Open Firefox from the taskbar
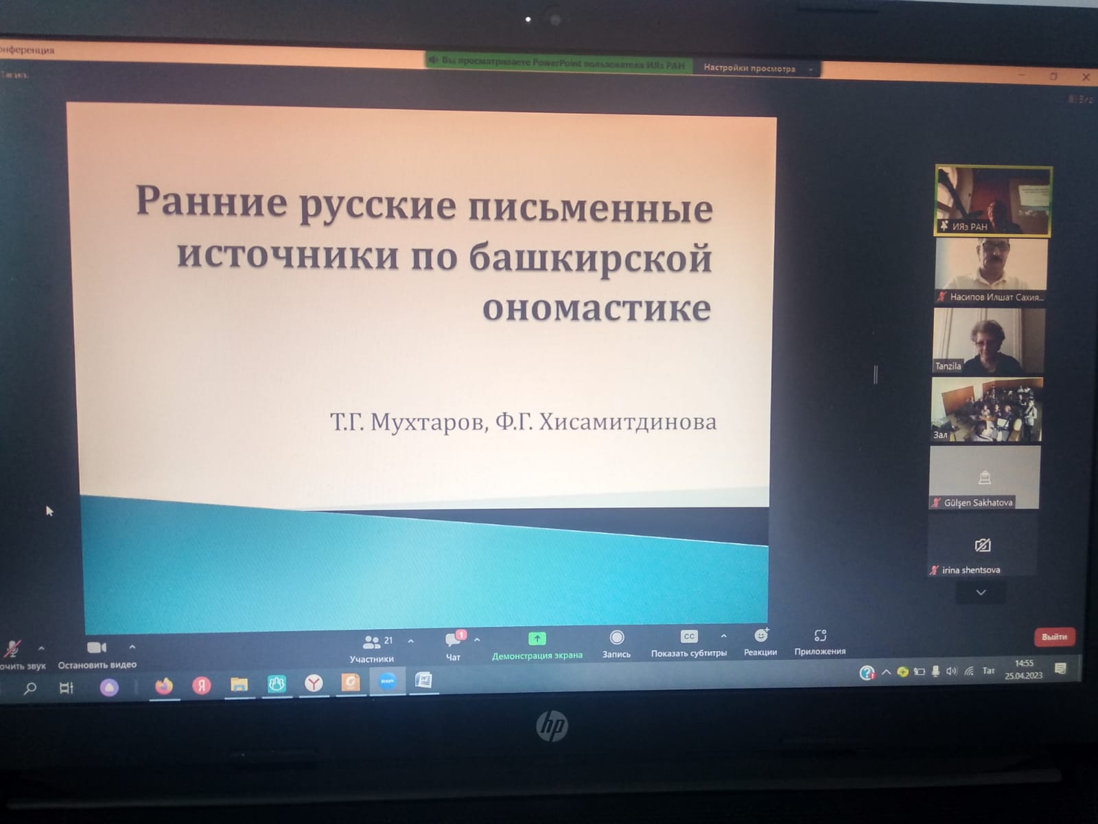The height and width of the screenshot is (824, 1098). (163, 686)
